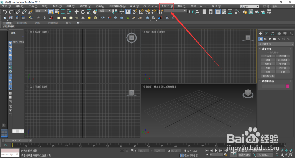
Task: Open the 文件(F) menu
Action: click(6, 6)
